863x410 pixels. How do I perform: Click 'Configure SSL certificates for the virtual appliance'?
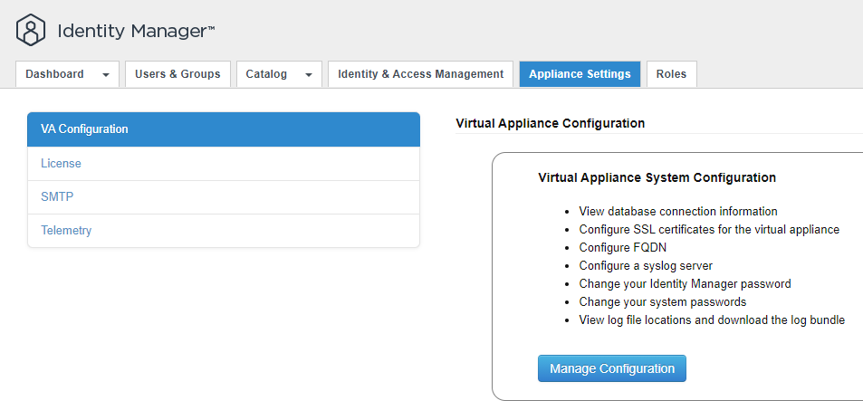(709, 230)
